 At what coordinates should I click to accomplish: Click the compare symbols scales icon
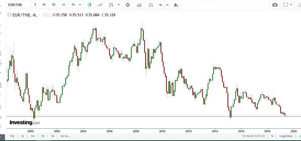point(150,5)
